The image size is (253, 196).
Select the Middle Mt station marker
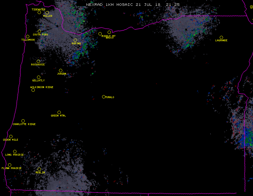click(x=100, y=34)
